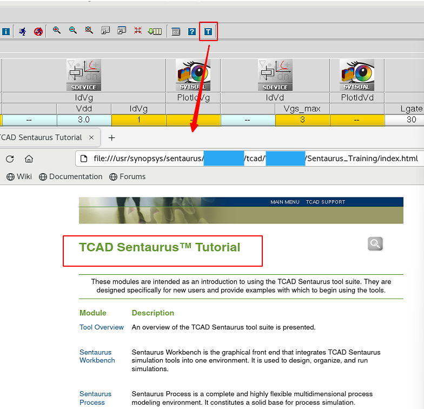Viewport: 424px width, 409px height.
Task: Open the Sentaurus Workbench module link
Action: coord(97,356)
